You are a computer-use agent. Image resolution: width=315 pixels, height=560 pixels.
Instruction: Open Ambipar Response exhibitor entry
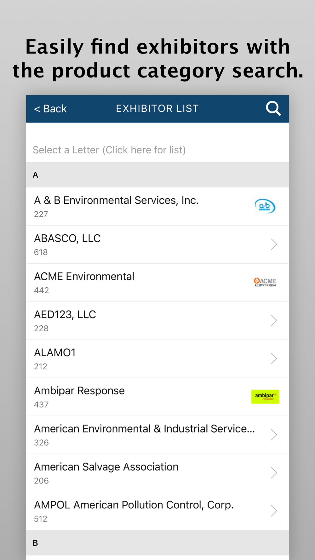pos(79,391)
